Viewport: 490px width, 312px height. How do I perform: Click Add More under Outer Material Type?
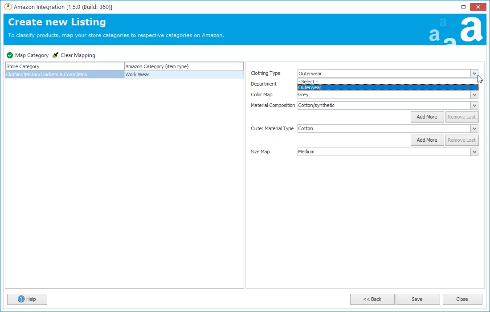427,140
